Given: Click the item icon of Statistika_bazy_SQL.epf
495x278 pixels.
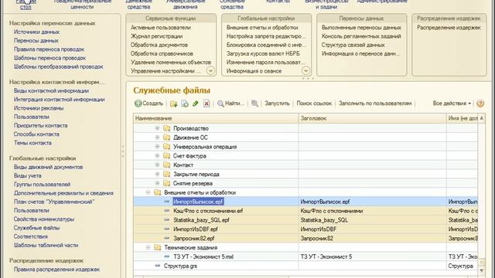Looking at the screenshot, I should [x=167, y=219].
